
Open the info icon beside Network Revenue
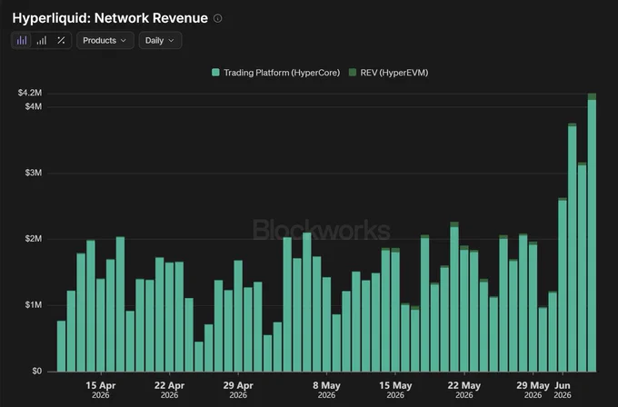[x=217, y=18]
